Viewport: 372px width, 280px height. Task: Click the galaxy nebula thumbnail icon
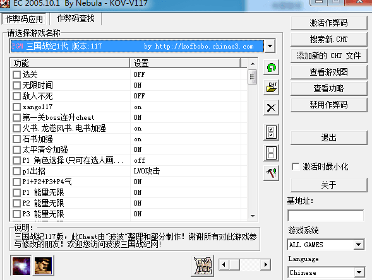[21, 265]
